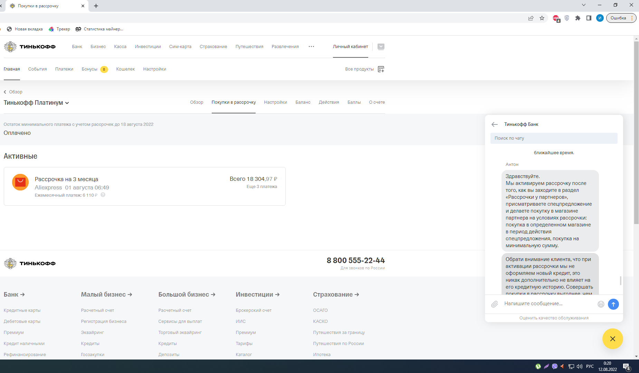Open the Windows notification center icon
639x373 pixels.
(627, 366)
